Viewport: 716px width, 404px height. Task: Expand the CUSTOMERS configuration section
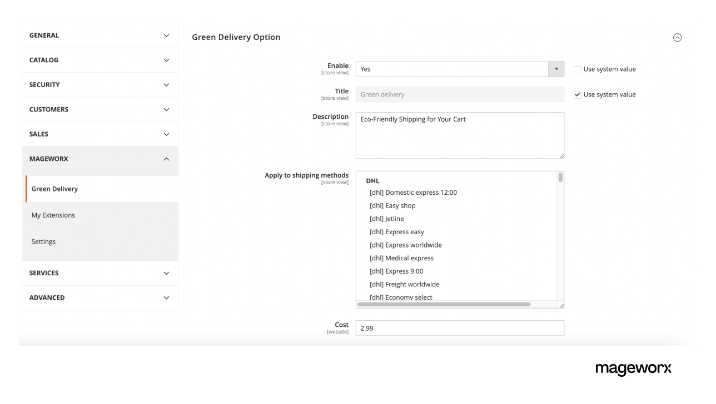(100, 109)
